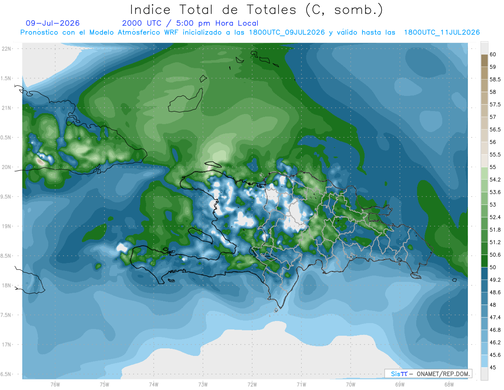
Task: Pick the green swatch between 52.4 and 53
Action: coord(484,211)
